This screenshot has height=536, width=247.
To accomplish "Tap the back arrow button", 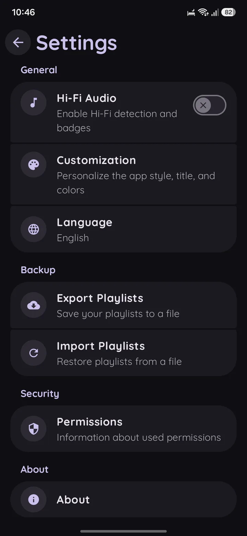I will point(18,42).
